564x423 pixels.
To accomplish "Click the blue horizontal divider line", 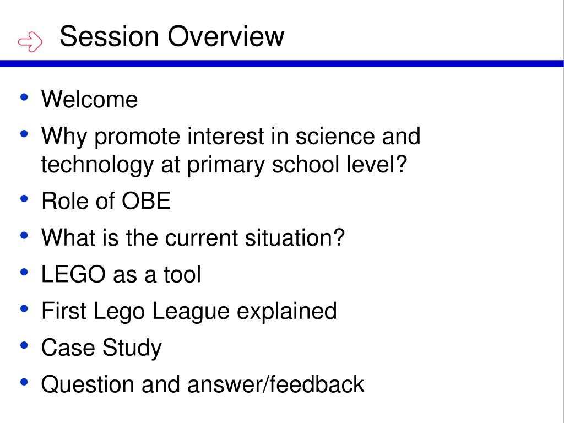I will [282, 64].
